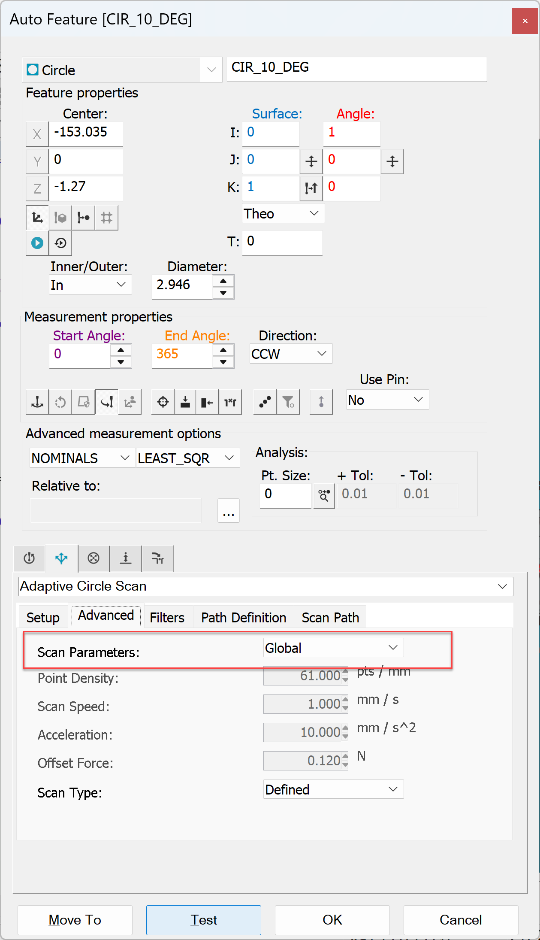This screenshot has width=540, height=940.
Task: Increase End Angle with up arrow
Action: pos(223,349)
